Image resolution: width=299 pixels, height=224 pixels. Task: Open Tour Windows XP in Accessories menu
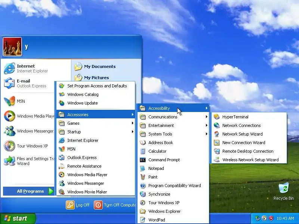173,203
